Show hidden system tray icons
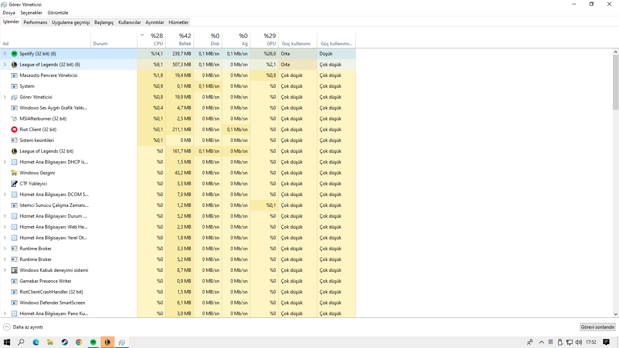The height and width of the screenshot is (348, 619). point(542,342)
